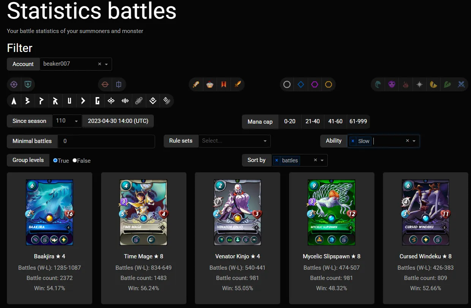Viewport: 471px width, 308px height.
Task: Click the '2023-04-30 14:00 (UTC)' date label
Action: [x=118, y=121]
